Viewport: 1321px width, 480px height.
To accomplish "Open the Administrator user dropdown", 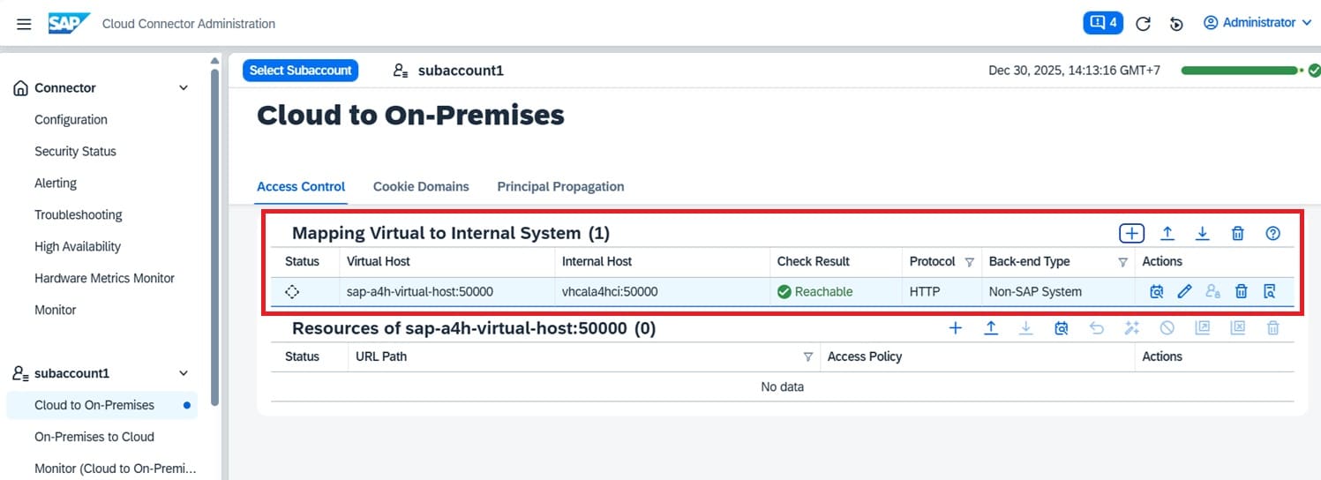I will [x=1257, y=23].
